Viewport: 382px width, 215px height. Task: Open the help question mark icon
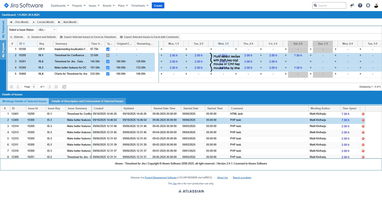click(360, 5)
